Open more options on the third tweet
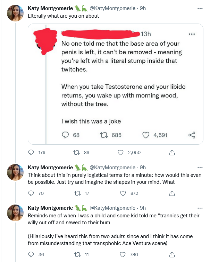The image size is (210, 262). point(200,208)
